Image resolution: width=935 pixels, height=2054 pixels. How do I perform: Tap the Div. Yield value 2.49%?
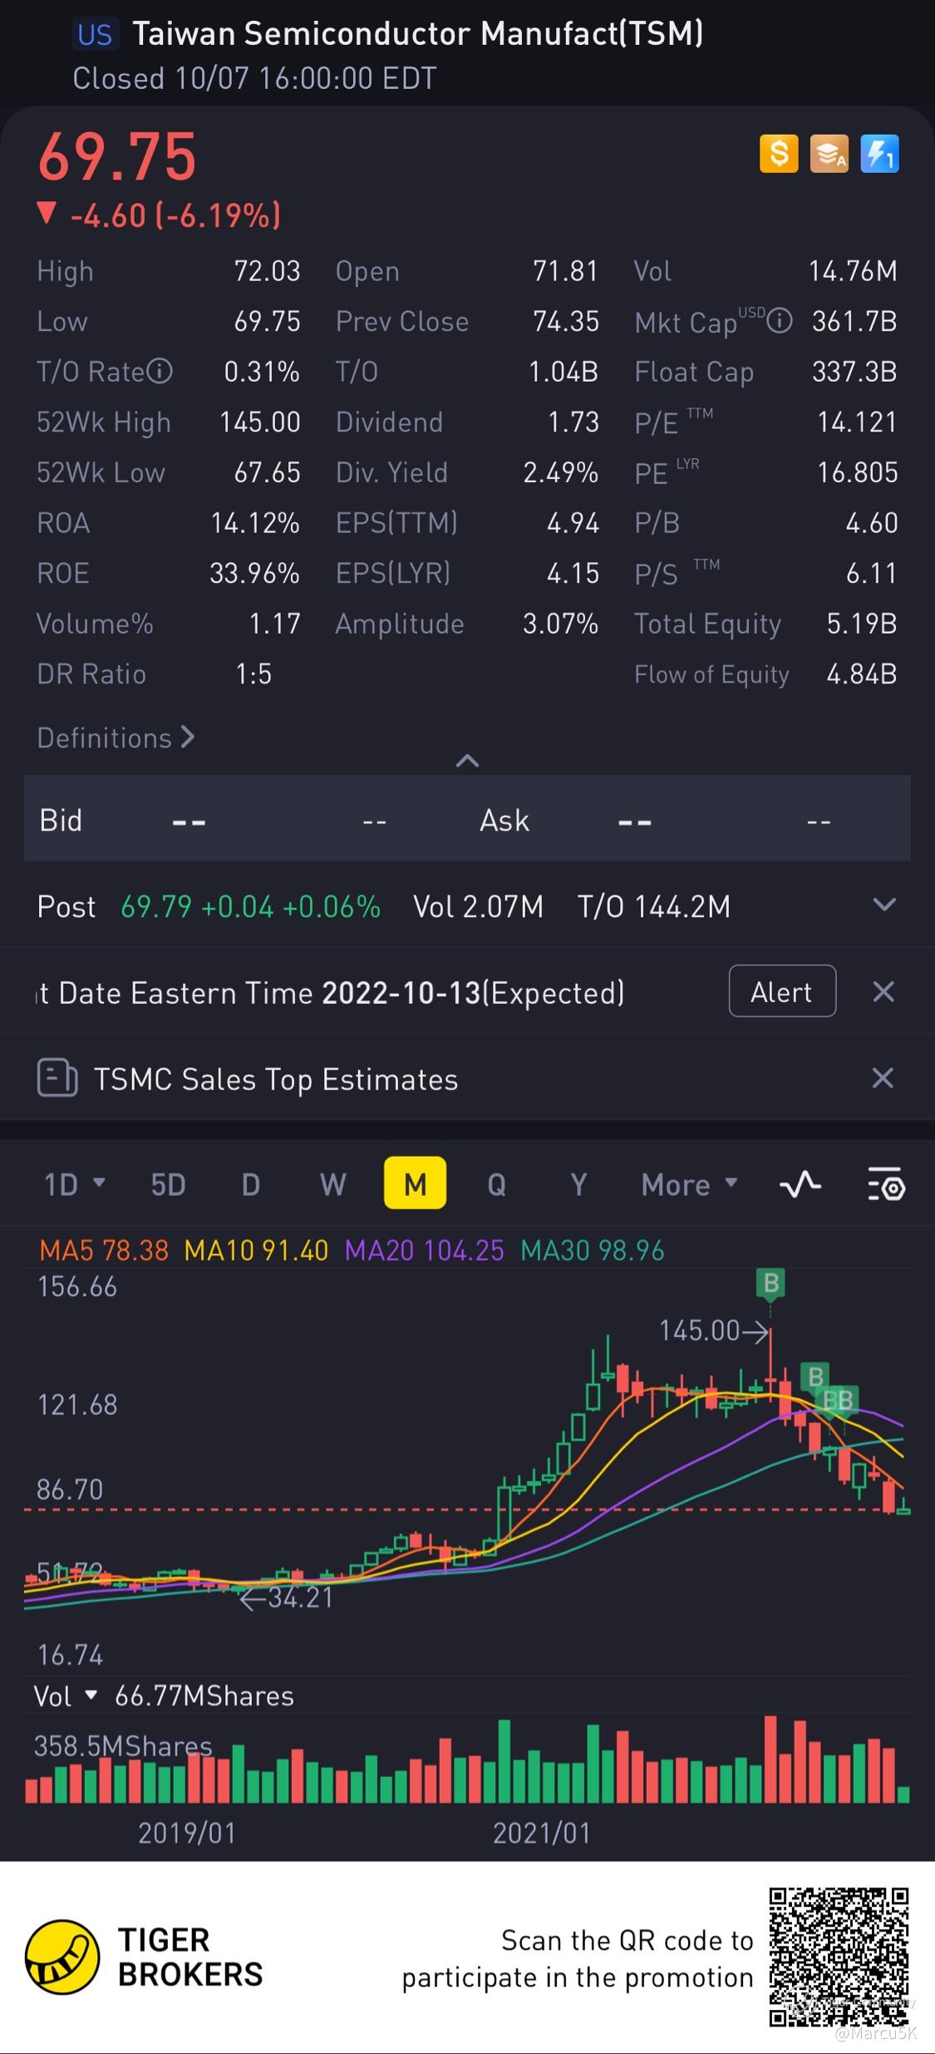click(560, 472)
